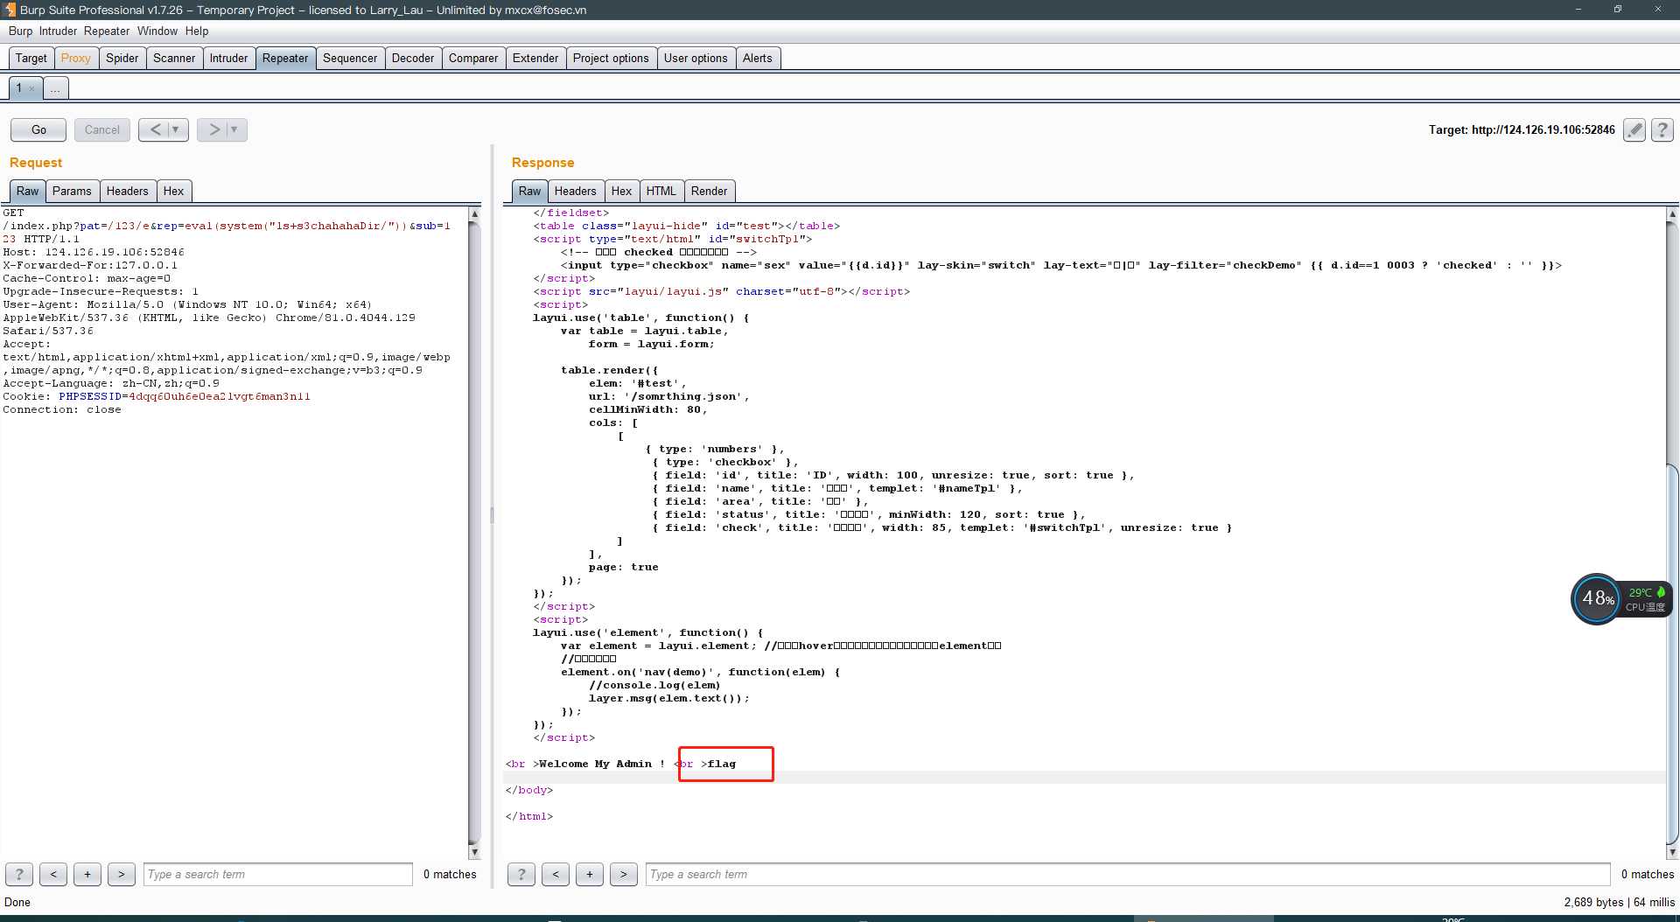This screenshot has width=1680, height=922.
Task: Switch response view to Hex
Action: pos(622,191)
